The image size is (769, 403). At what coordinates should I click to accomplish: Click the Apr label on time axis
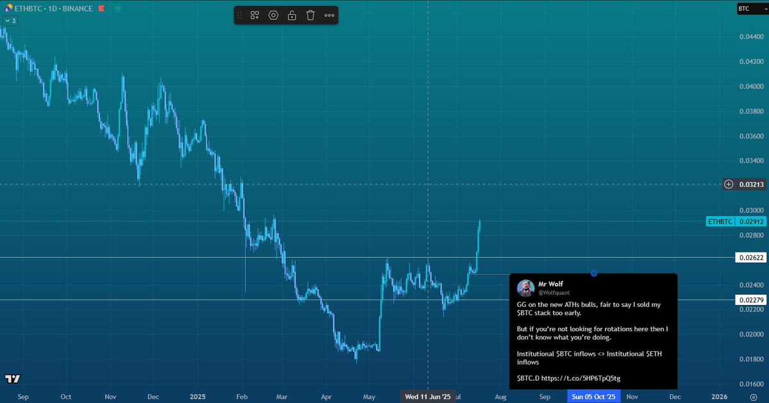(x=326, y=397)
